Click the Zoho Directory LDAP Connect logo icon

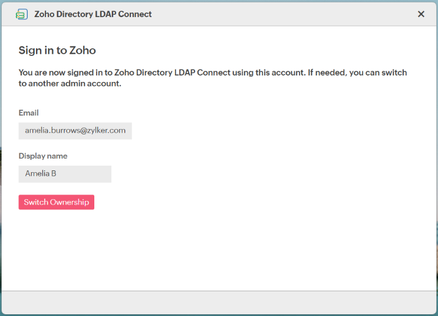tap(22, 14)
